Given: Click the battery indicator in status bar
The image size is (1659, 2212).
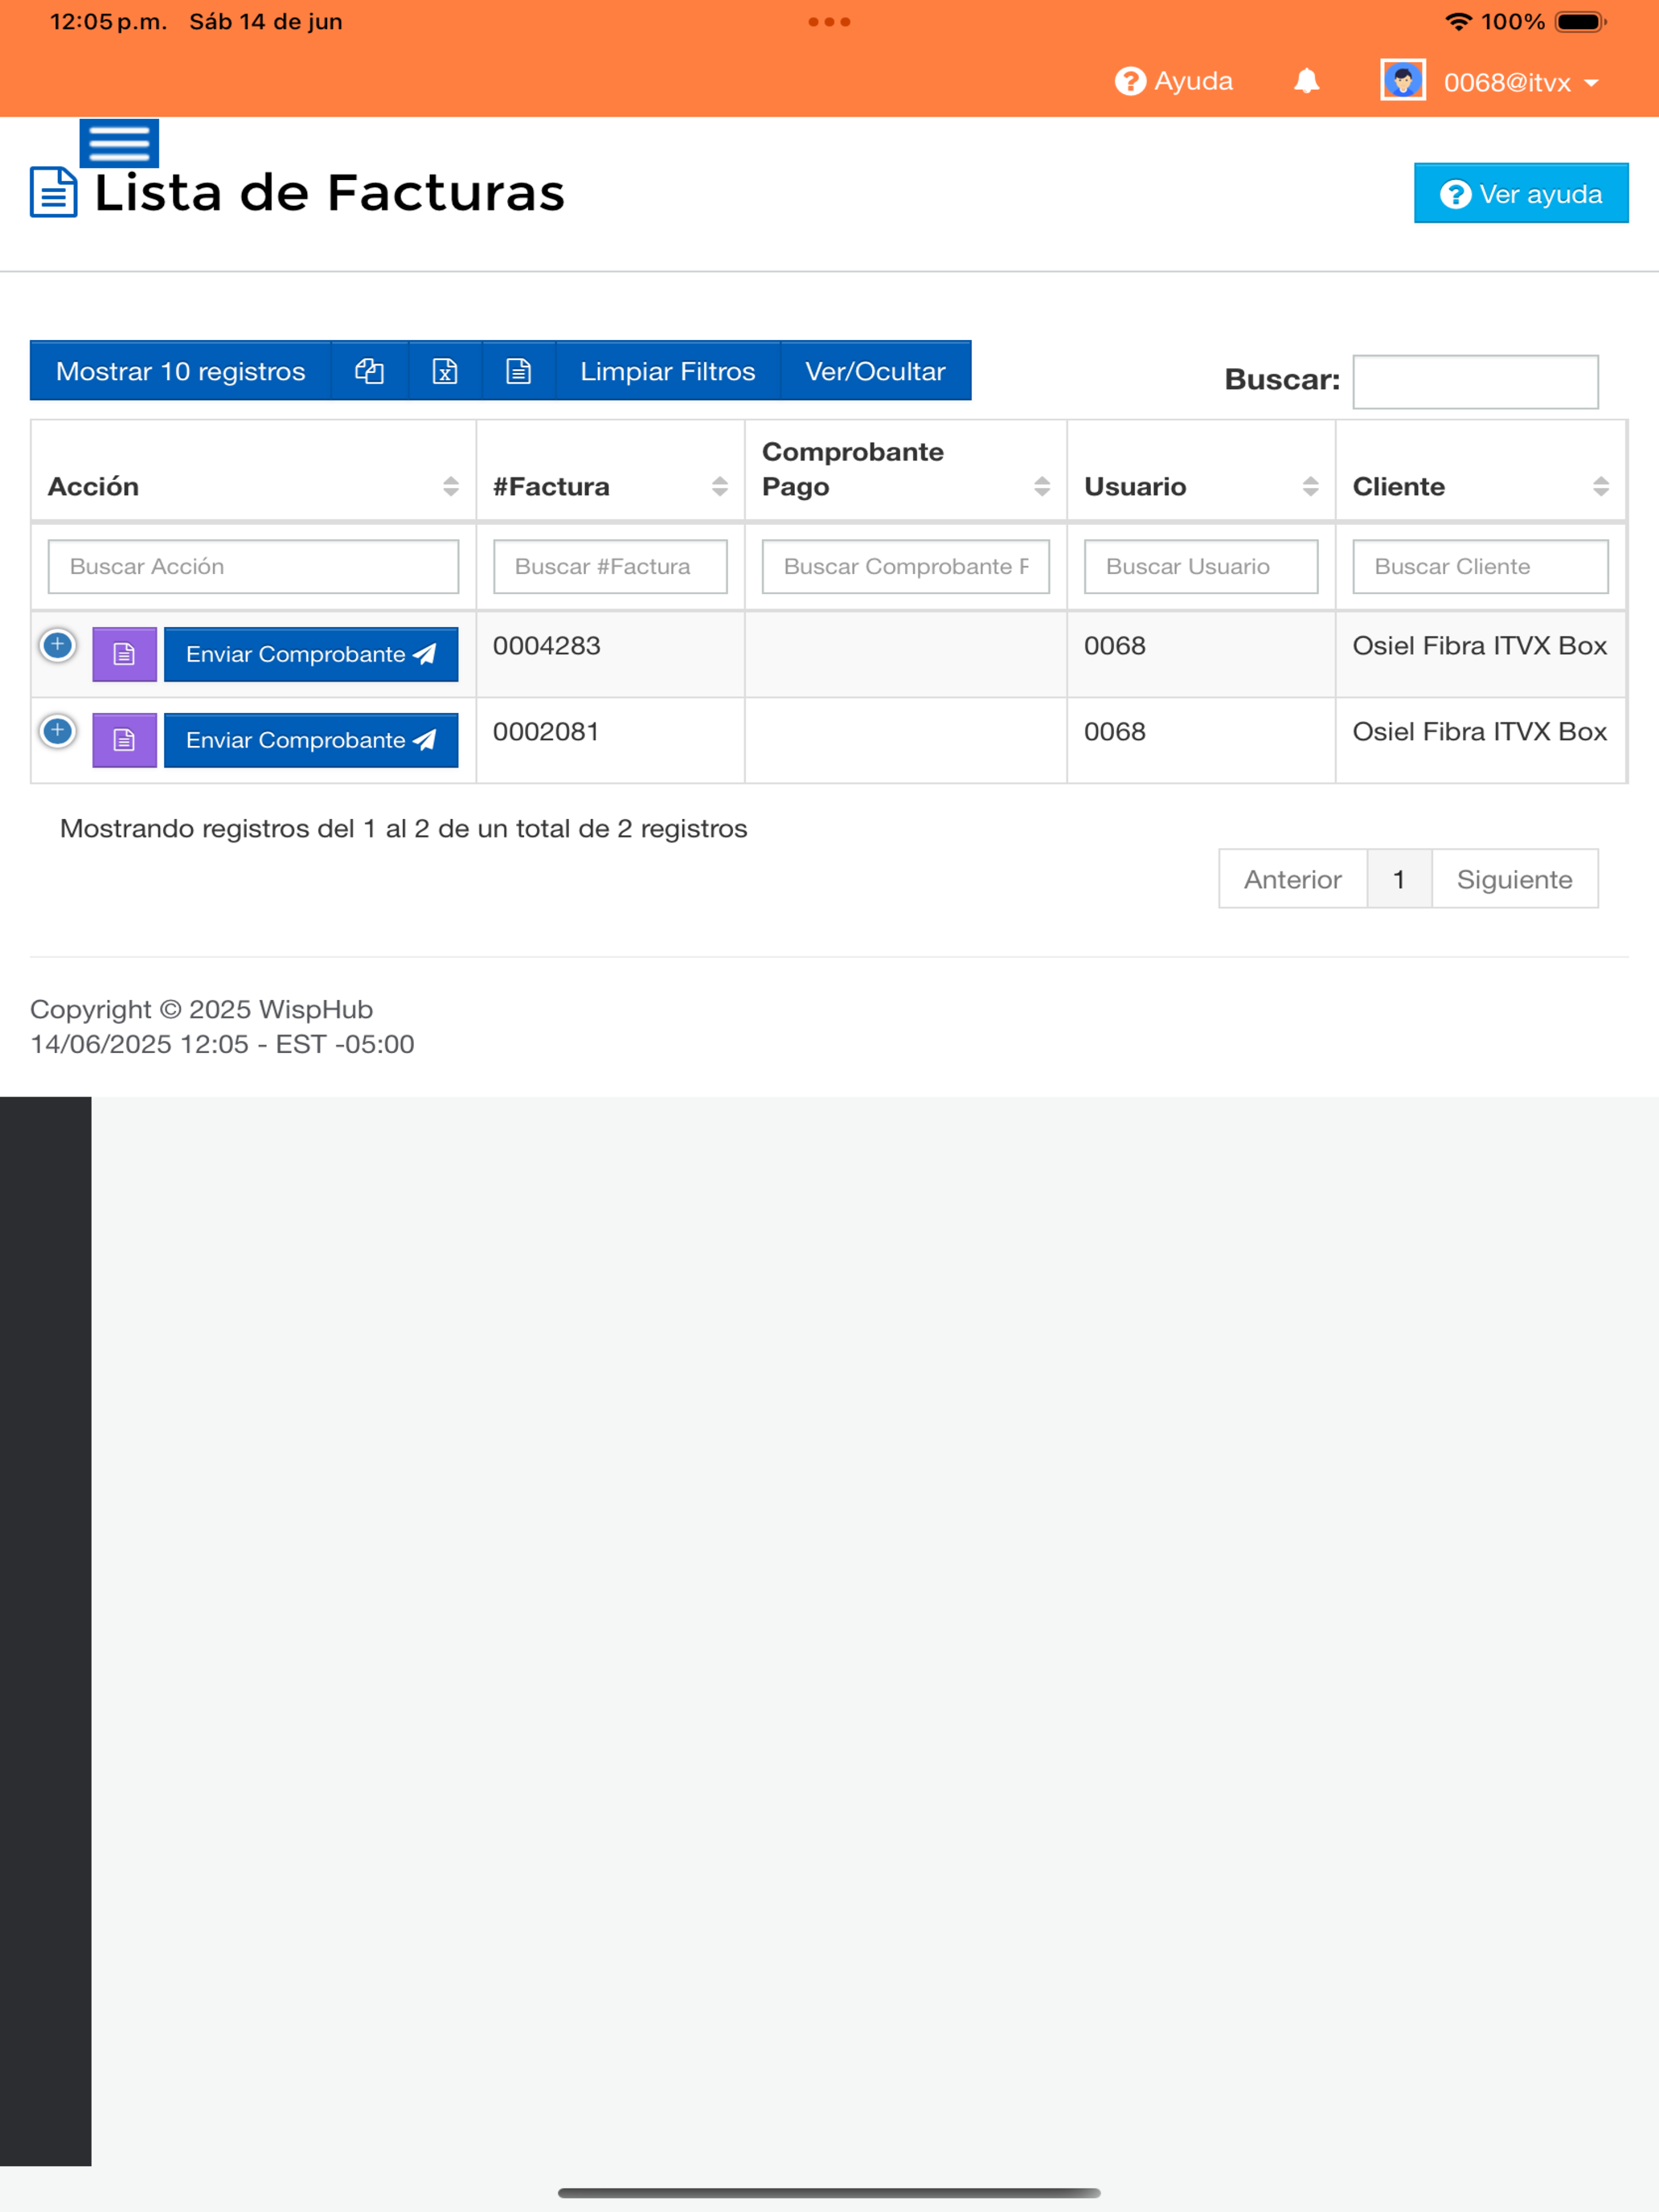Looking at the screenshot, I should point(1581,22).
